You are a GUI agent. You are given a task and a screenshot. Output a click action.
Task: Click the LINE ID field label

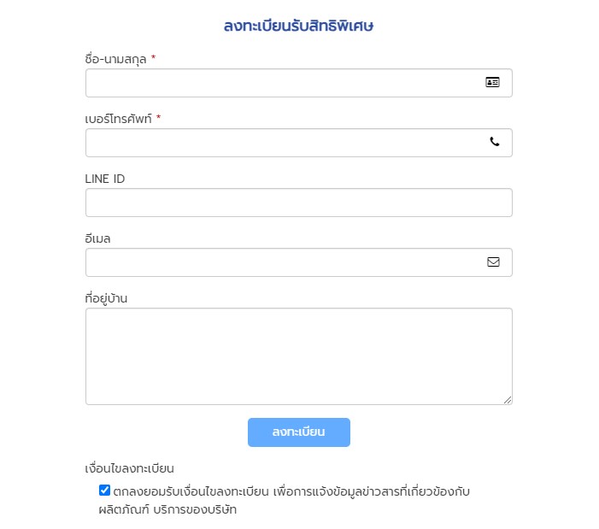[x=105, y=179]
